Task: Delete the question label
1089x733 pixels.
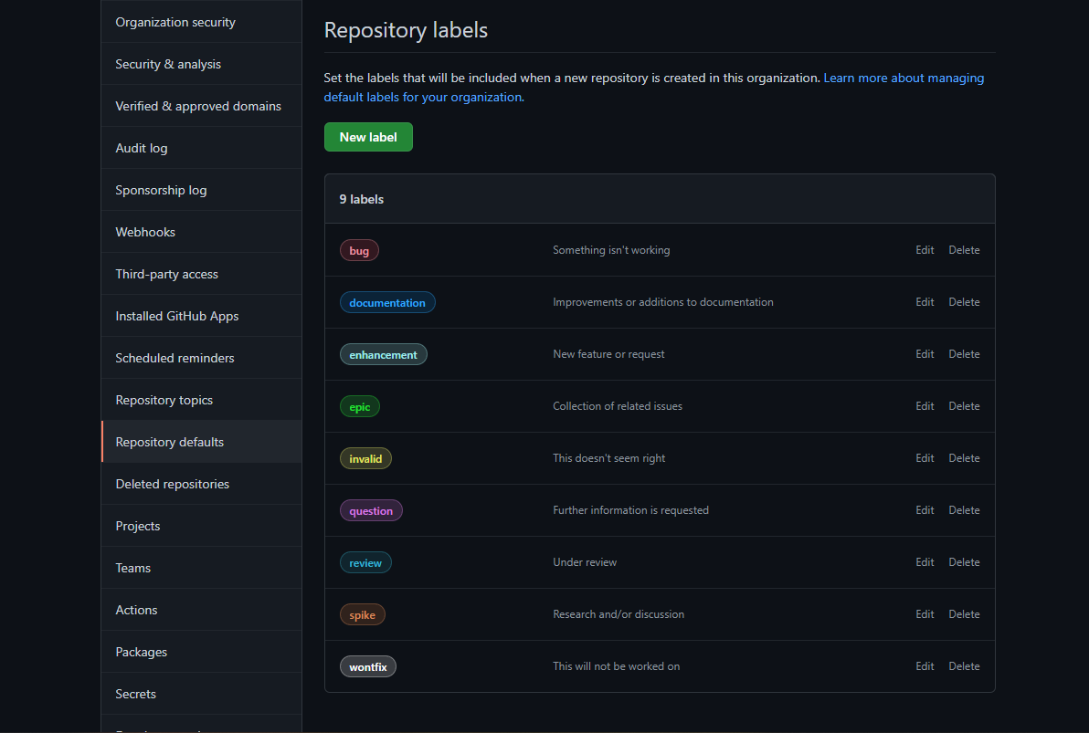Action: (x=964, y=510)
